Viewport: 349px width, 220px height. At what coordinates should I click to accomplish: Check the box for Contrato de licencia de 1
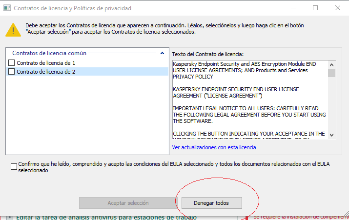[11, 63]
